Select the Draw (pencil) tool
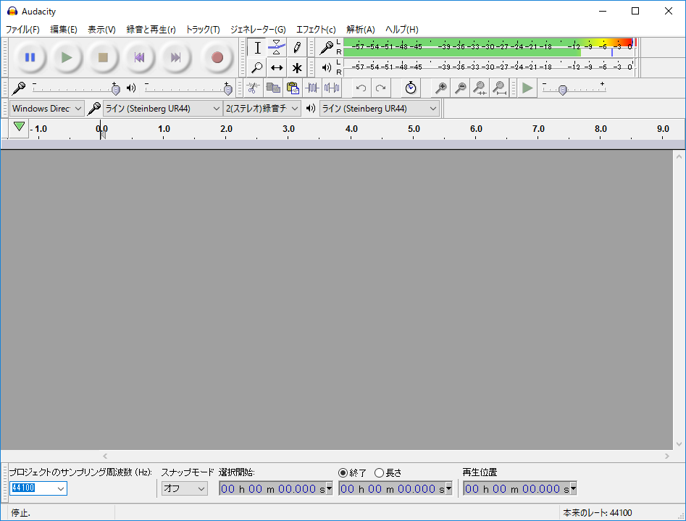 (x=296, y=47)
